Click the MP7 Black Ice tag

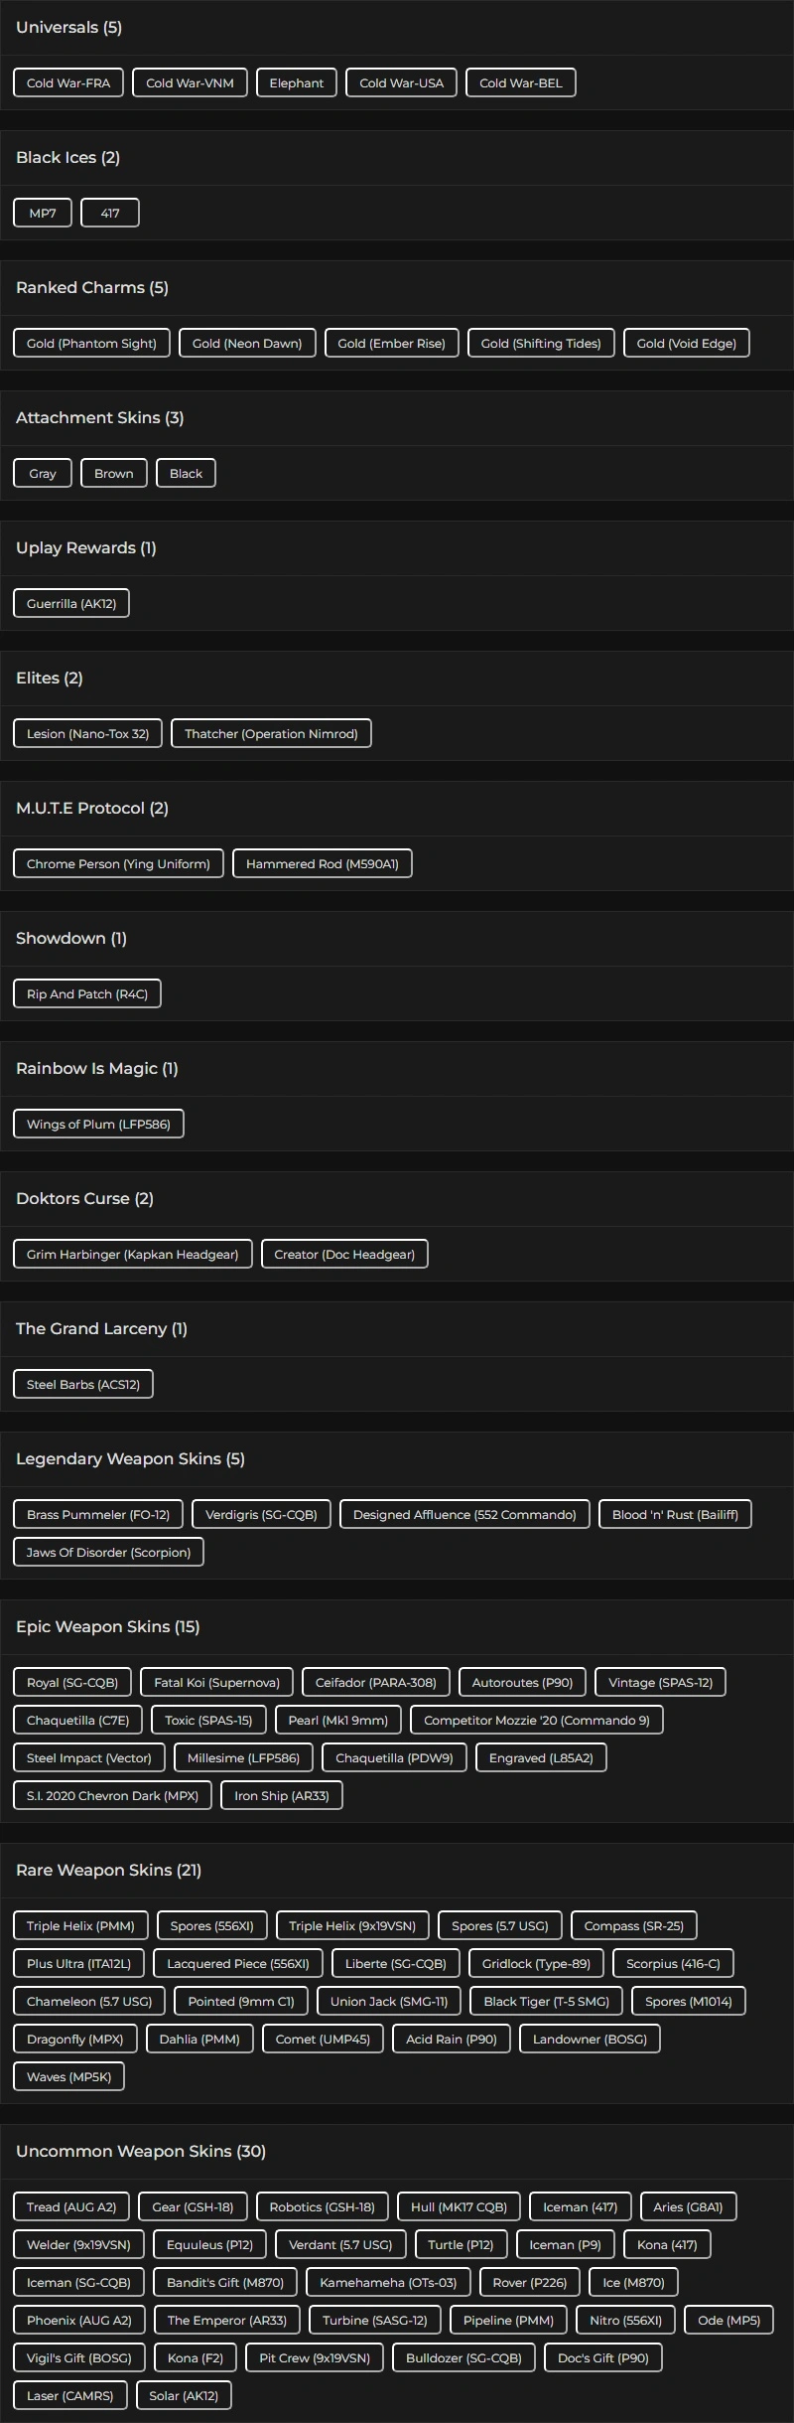(43, 213)
